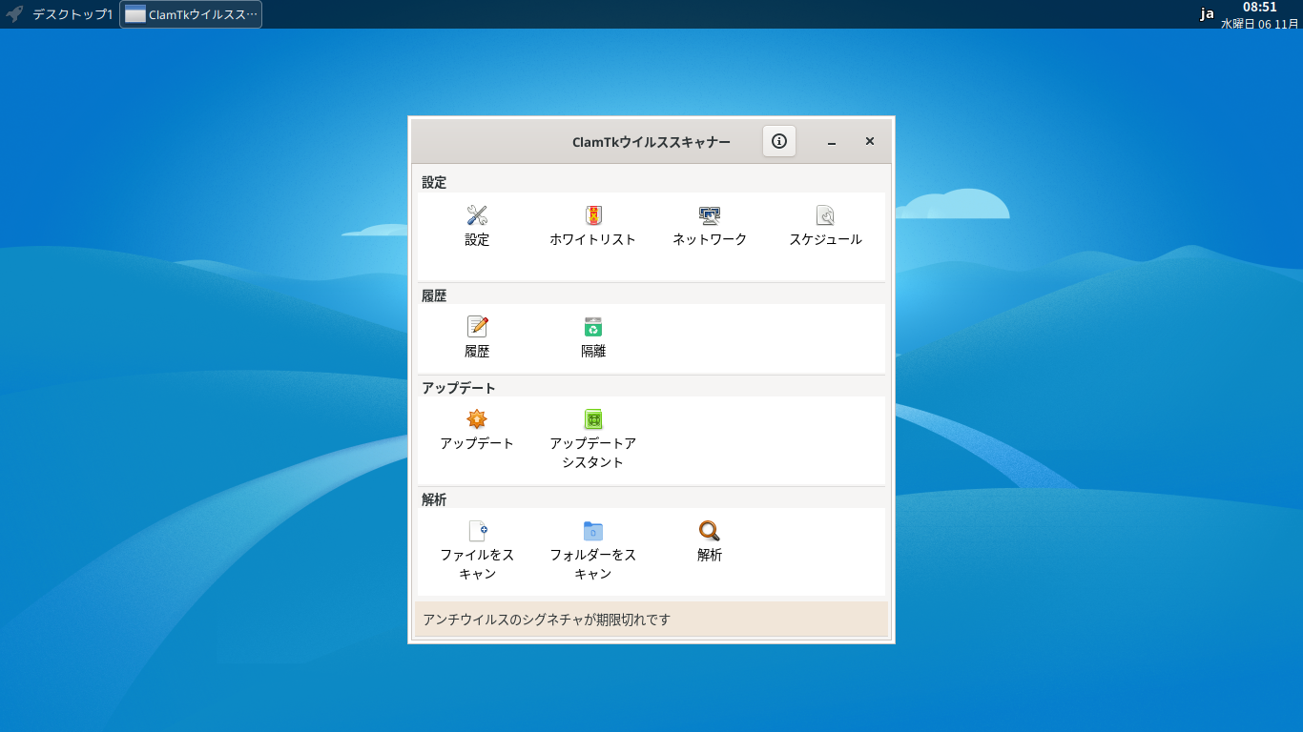
Task: Choose the ファイルをスキャン file scan icon
Action: [x=477, y=531]
